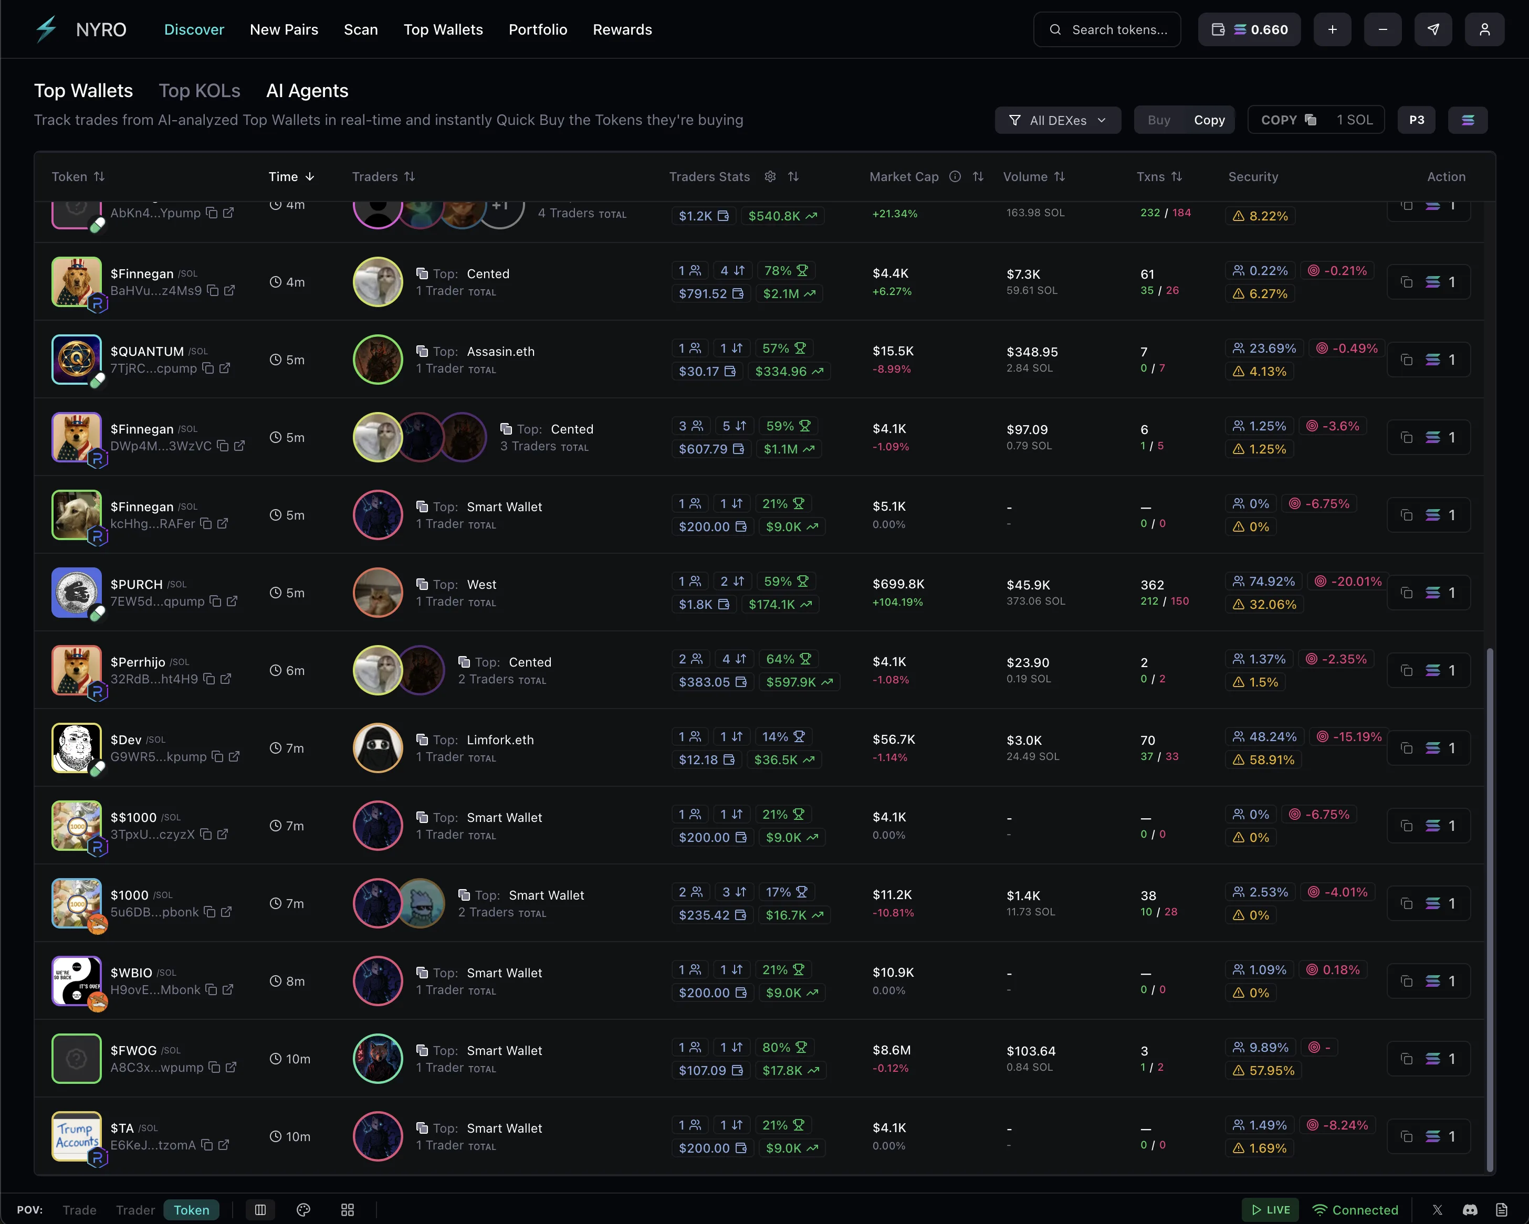Open Portfolio nav item
Viewport: 1529px width, 1224px height.
click(538, 30)
